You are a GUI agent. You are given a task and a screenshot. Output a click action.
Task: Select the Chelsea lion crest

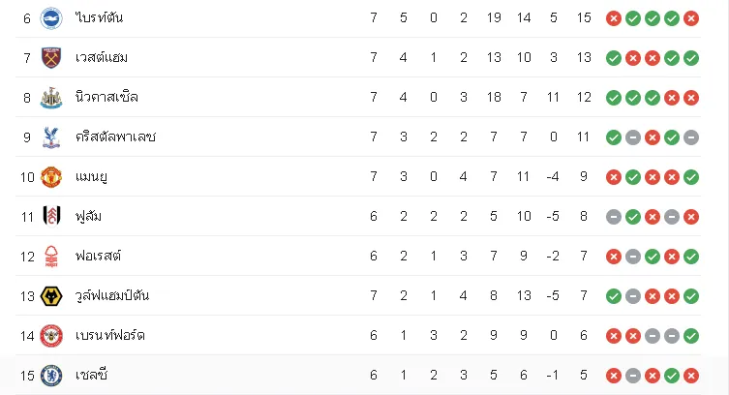pos(51,376)
